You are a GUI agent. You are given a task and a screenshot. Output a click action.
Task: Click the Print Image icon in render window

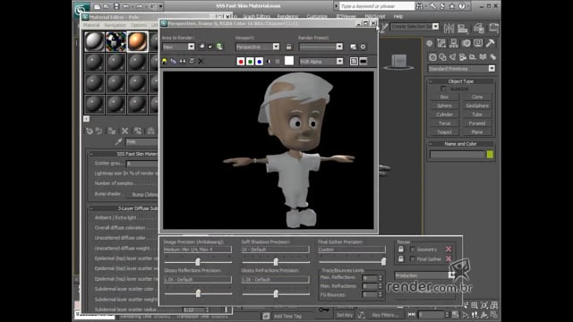pyautogui.click(x=192, y=62)
